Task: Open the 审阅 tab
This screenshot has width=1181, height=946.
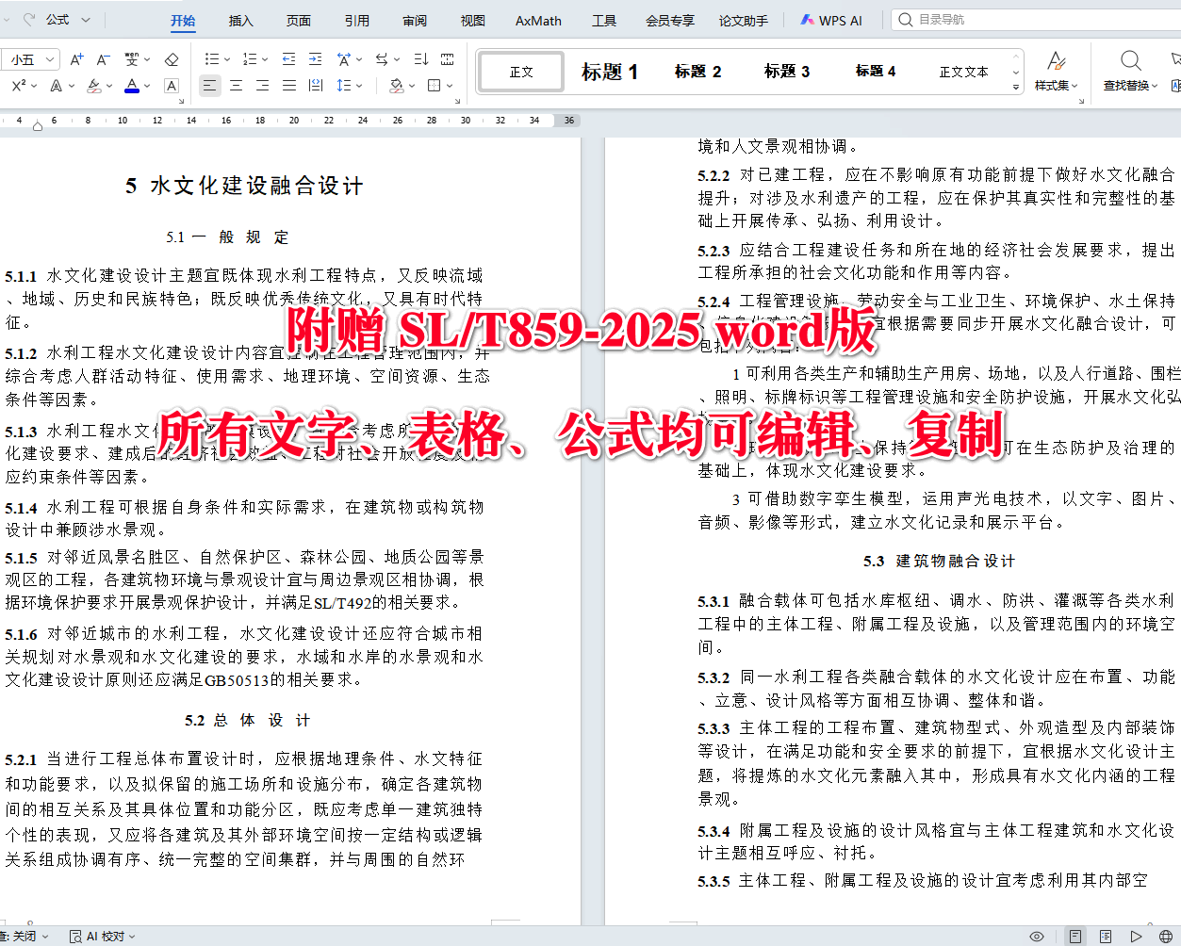Action: [x=415, y=20]
